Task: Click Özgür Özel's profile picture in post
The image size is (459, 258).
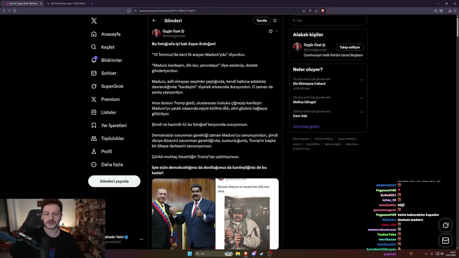Action: pos(156,33)
